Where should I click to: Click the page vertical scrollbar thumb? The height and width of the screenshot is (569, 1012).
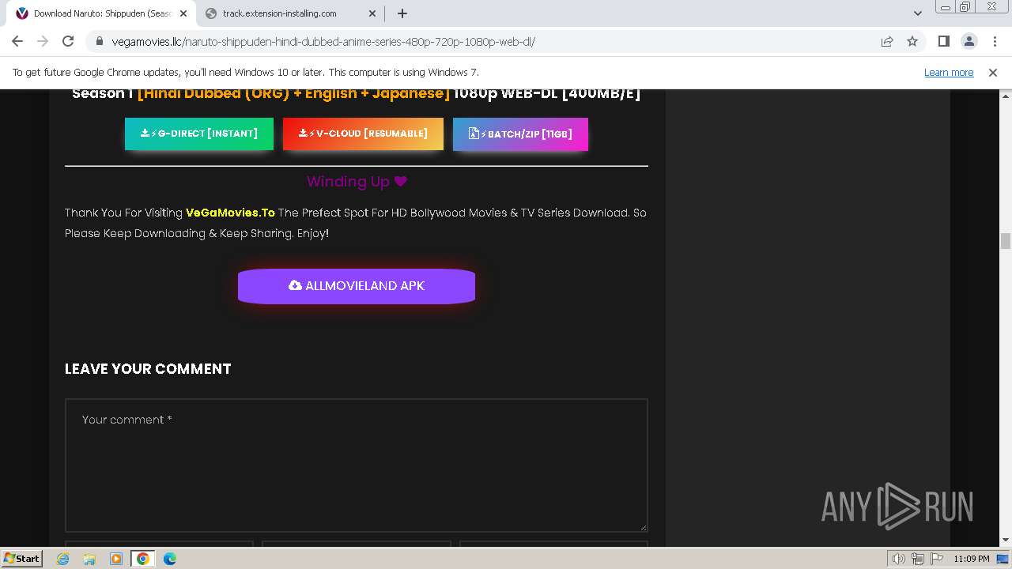pyautogui.click(x=1006, y=241)
